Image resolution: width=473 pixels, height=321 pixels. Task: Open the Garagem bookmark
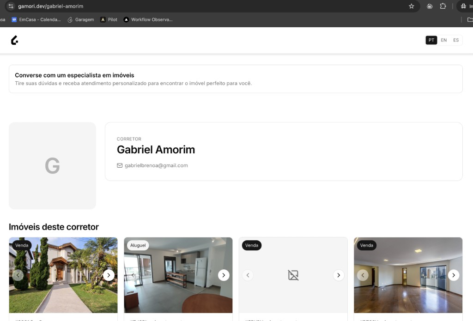[81, 19]
